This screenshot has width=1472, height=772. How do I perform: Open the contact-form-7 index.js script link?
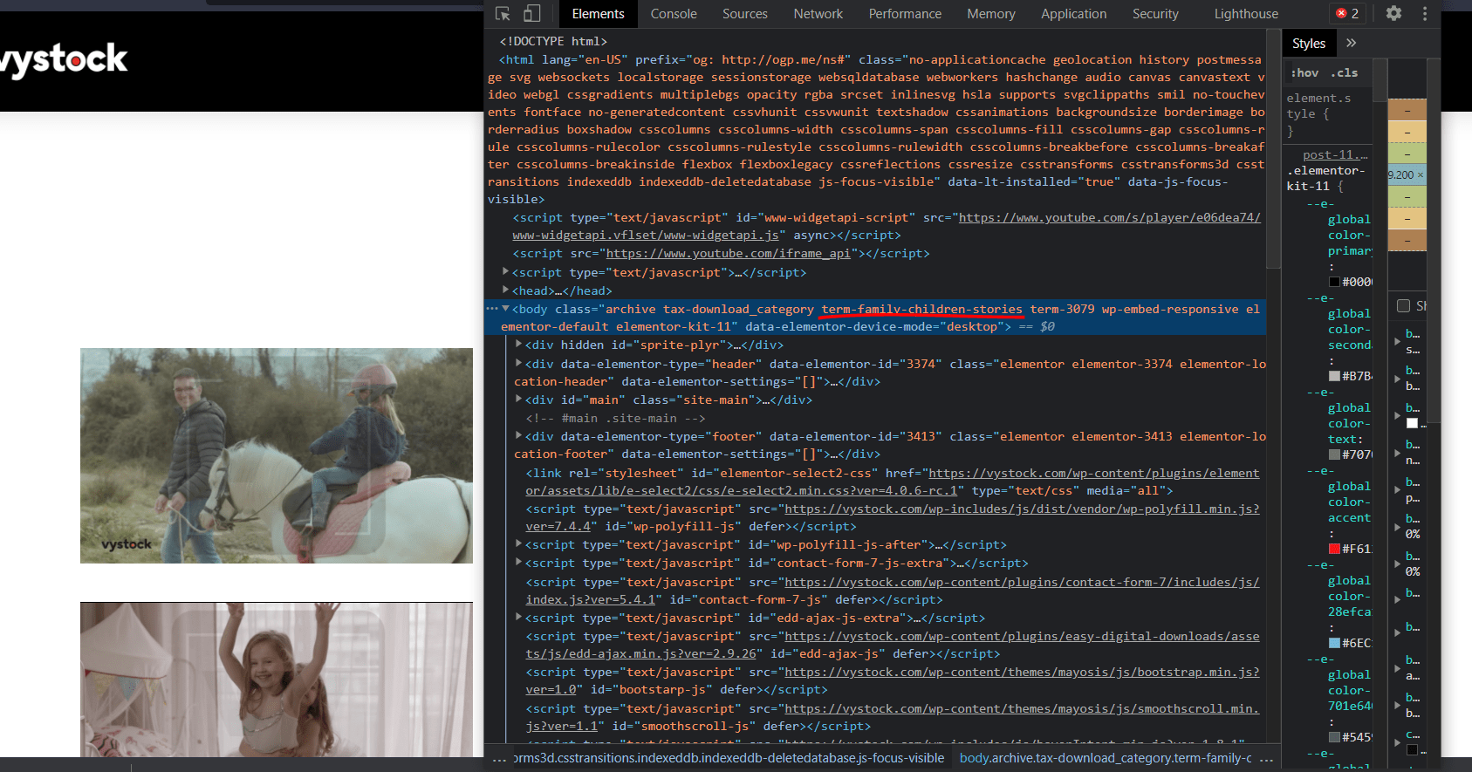point(893,591)
